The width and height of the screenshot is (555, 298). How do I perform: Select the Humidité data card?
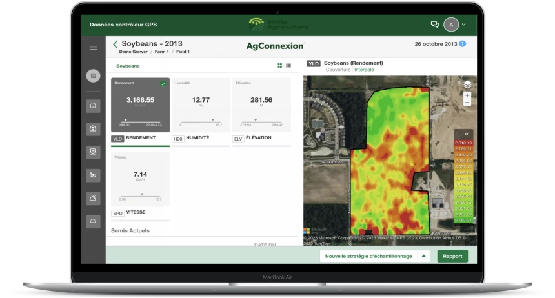pyautogui.click(x=201, y=104)
